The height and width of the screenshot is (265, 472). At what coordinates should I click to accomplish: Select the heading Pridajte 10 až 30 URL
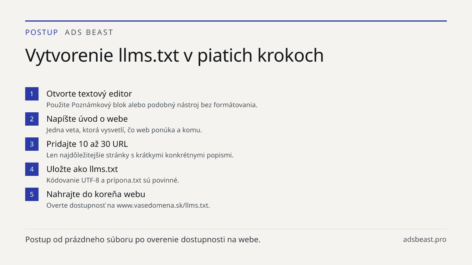[87, 144]
